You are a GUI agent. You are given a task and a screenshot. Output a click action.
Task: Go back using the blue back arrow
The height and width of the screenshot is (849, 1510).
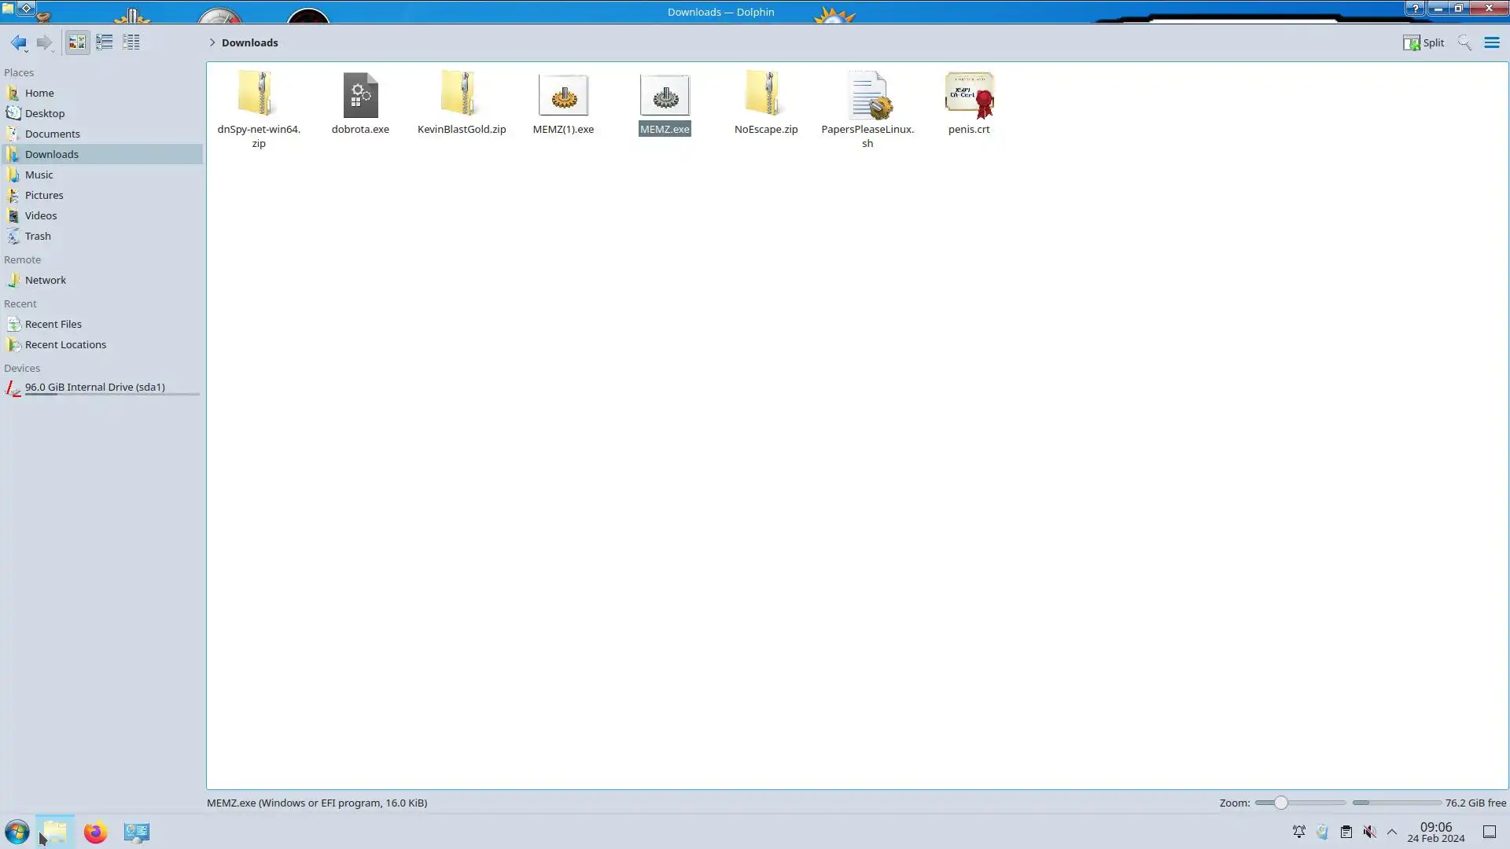pos(17,42)
